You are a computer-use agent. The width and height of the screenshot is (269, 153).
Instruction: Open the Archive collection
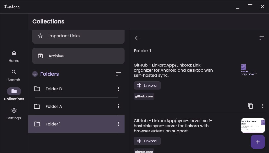(x=78, y=56)
